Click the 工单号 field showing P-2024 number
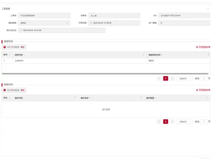The image size is (212, 159). click(44, 16)
